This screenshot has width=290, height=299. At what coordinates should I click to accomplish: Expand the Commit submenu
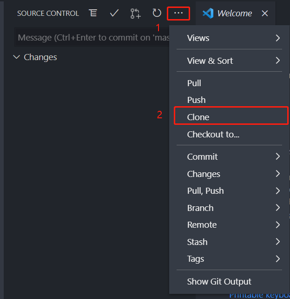(x=229, y=156)
